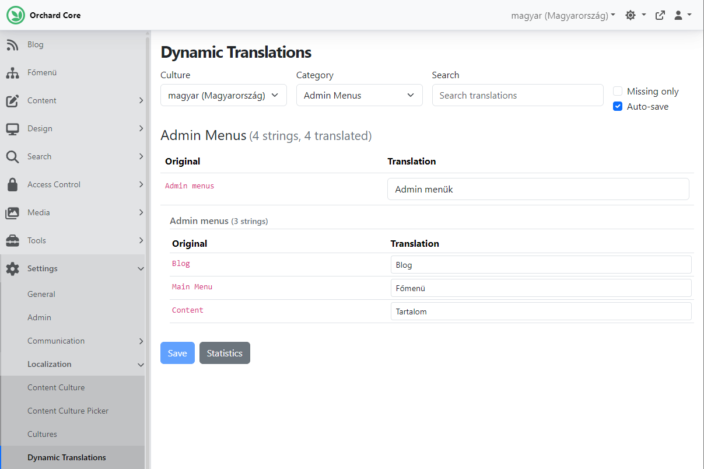This screenshot has height=469, width=704.
Task: Expand the Content menu chevron
Action: (x=141, y=100)
